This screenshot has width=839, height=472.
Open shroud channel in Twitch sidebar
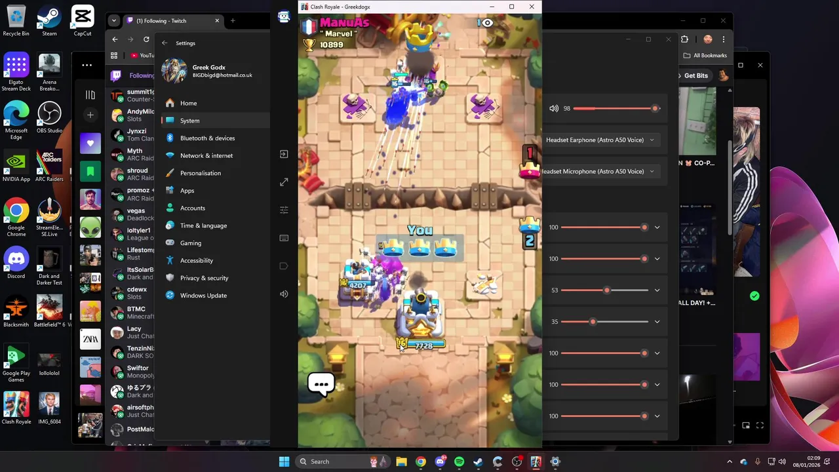[x=132, y=174]
